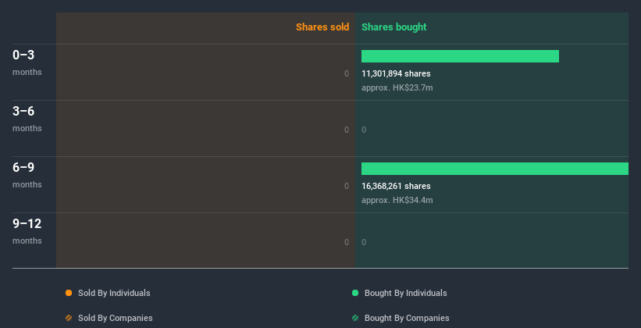The height and width of the screenshot is (328, 641).
Task: Click the Sold By Individuals legend label
Action: [x=114, y=293]
